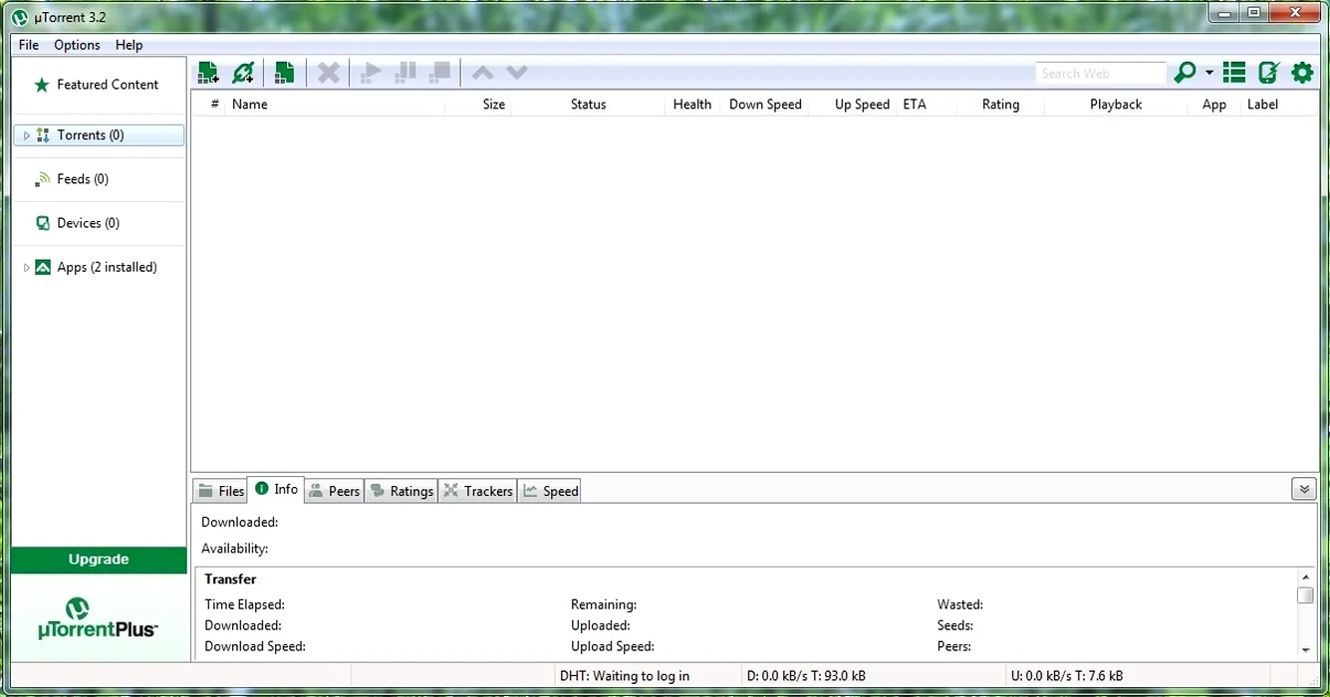Expand the Torrents tree node

(27, 135)
